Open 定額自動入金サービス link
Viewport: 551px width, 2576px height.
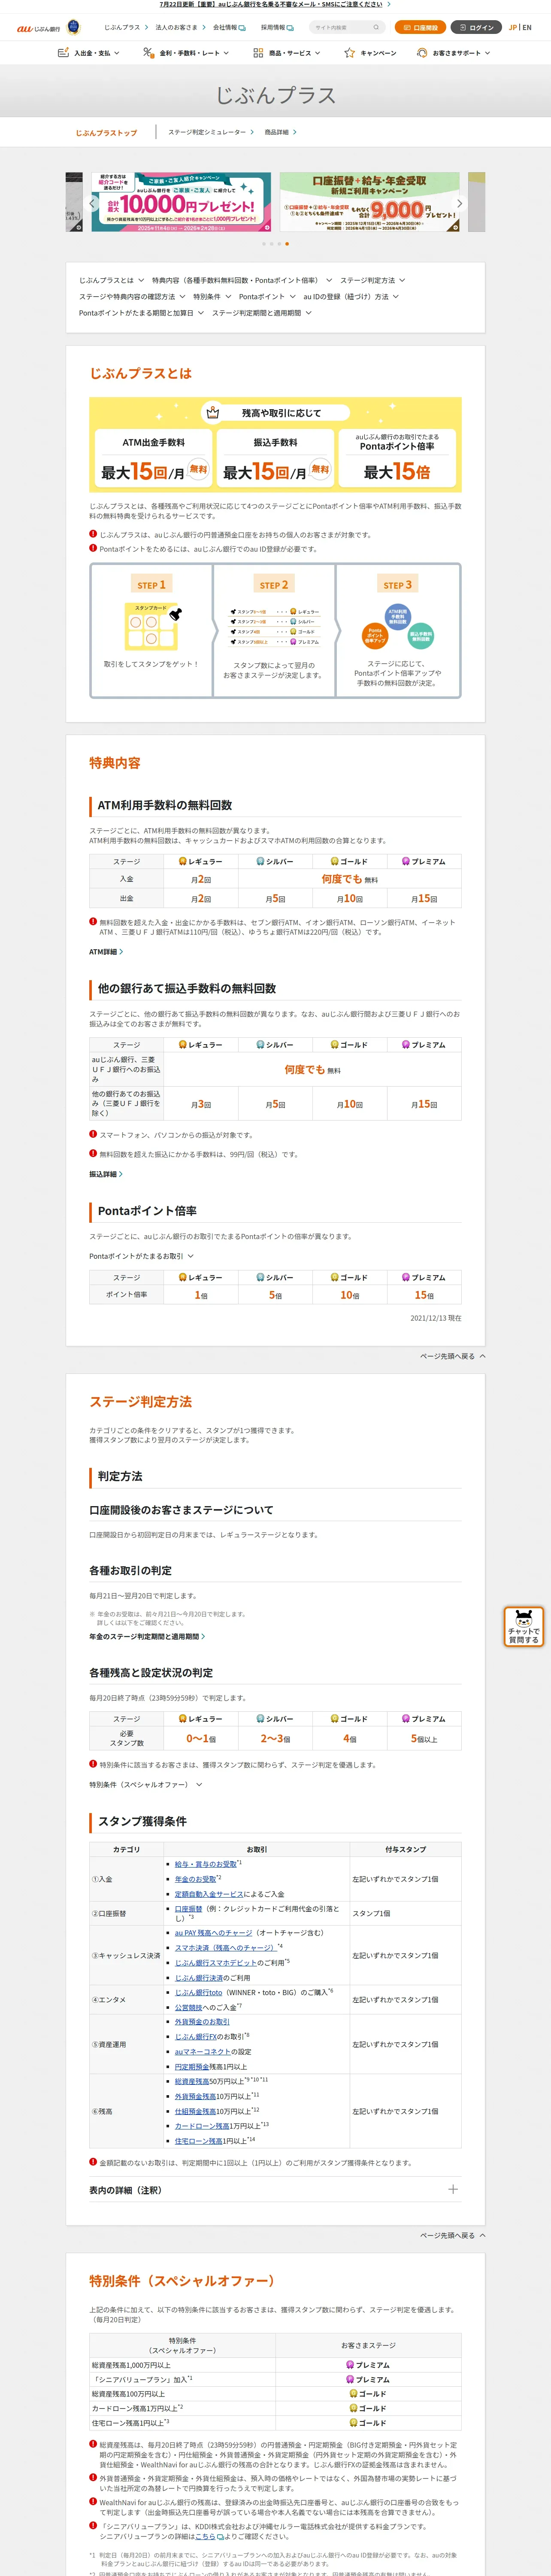pos(209,1894)
